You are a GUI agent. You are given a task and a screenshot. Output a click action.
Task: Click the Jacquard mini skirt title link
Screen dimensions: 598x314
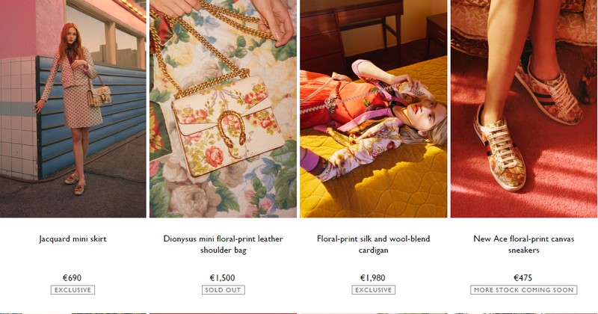73,238
